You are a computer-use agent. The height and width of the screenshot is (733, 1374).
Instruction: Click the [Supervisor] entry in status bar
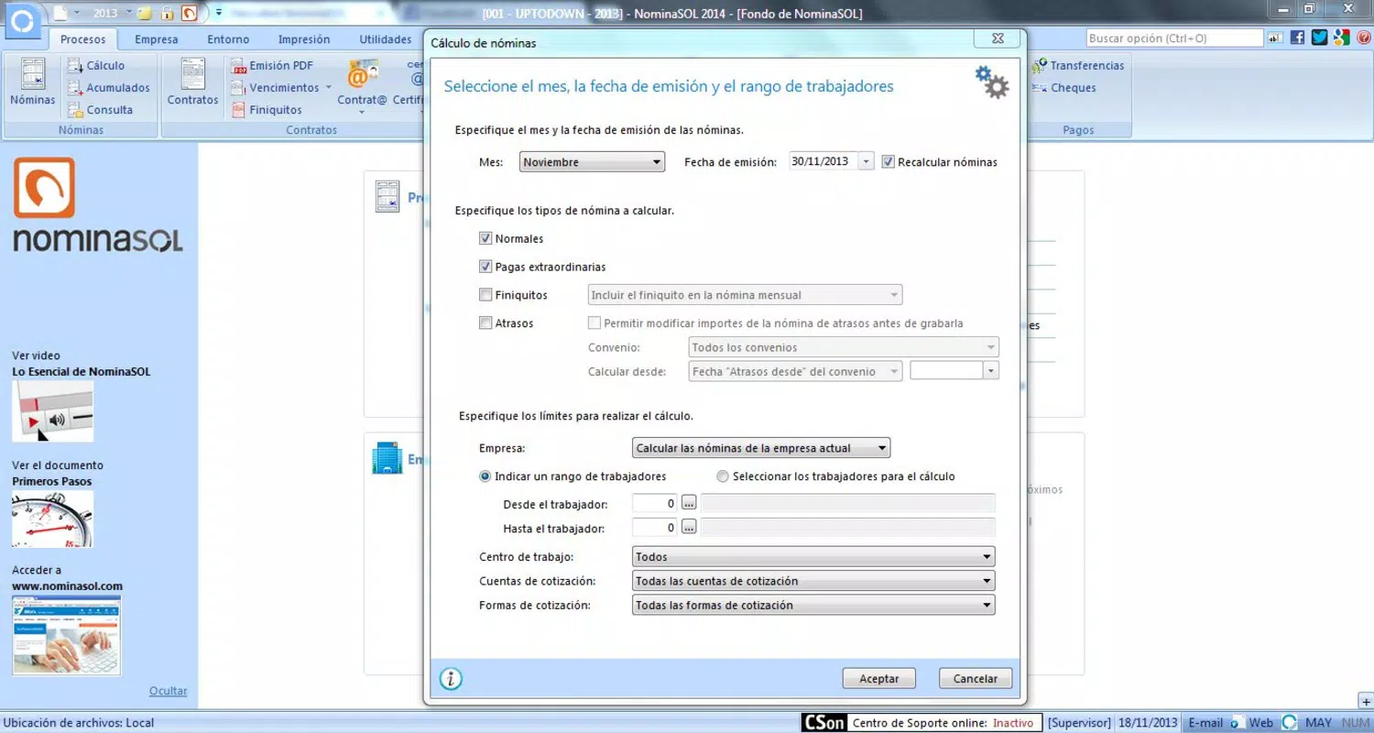(1080, 723)
